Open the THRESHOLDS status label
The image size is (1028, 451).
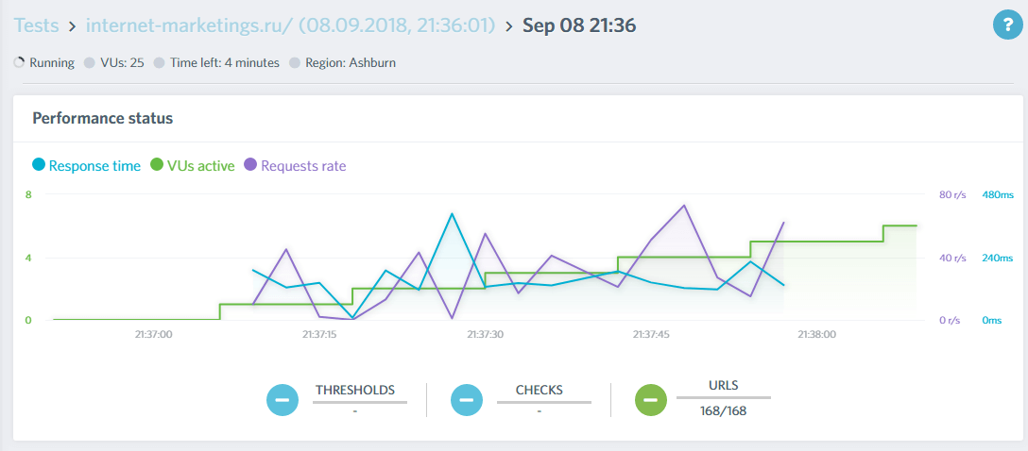click(355, 390)
